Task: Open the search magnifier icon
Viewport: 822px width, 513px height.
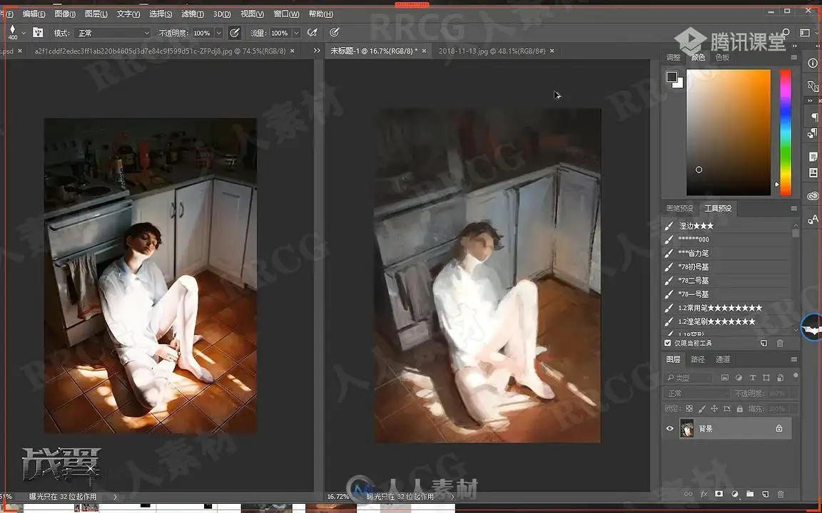Action: coord(786,33)
